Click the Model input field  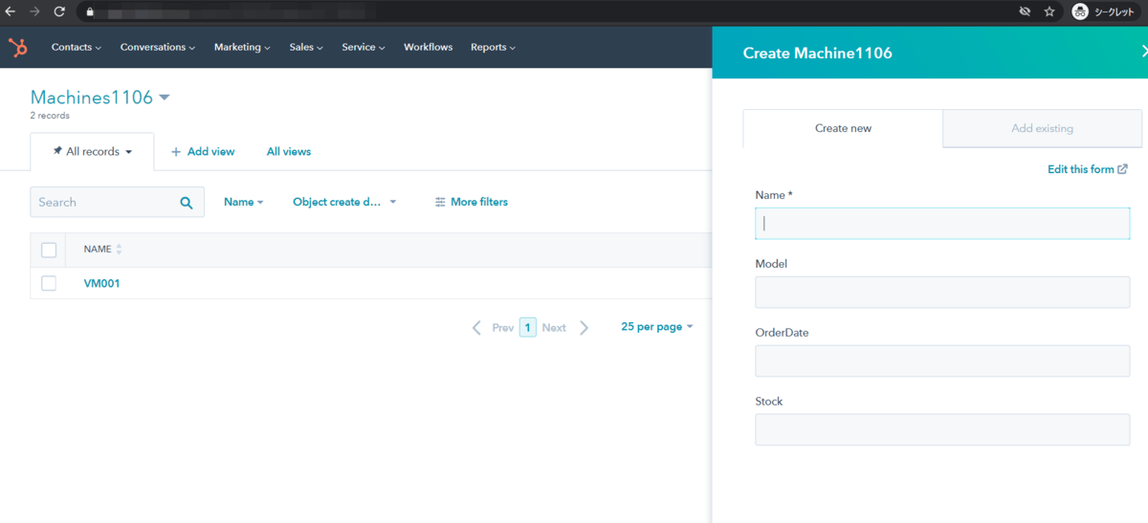point(942,293)
